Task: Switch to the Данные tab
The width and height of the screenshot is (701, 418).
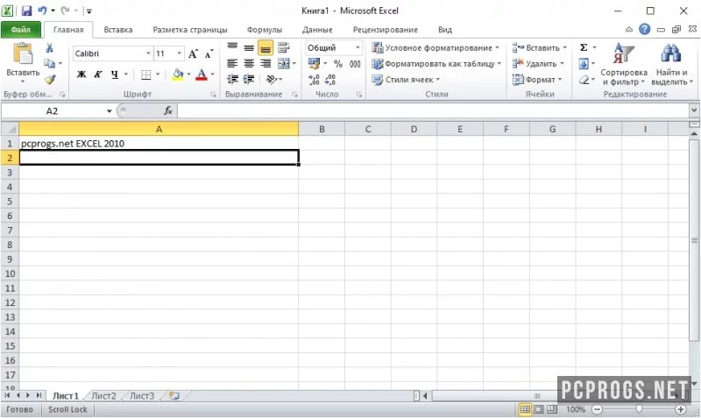Action: [317, 30]
